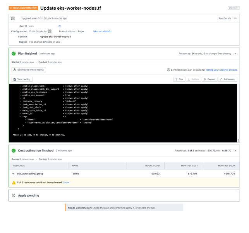Download Sentinel mocks
The width and height of the screenshot is (249, 233).
point(29,70)
